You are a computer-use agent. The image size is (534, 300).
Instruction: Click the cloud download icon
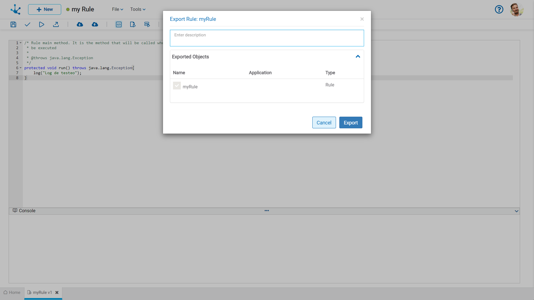[x=80, y=24]
